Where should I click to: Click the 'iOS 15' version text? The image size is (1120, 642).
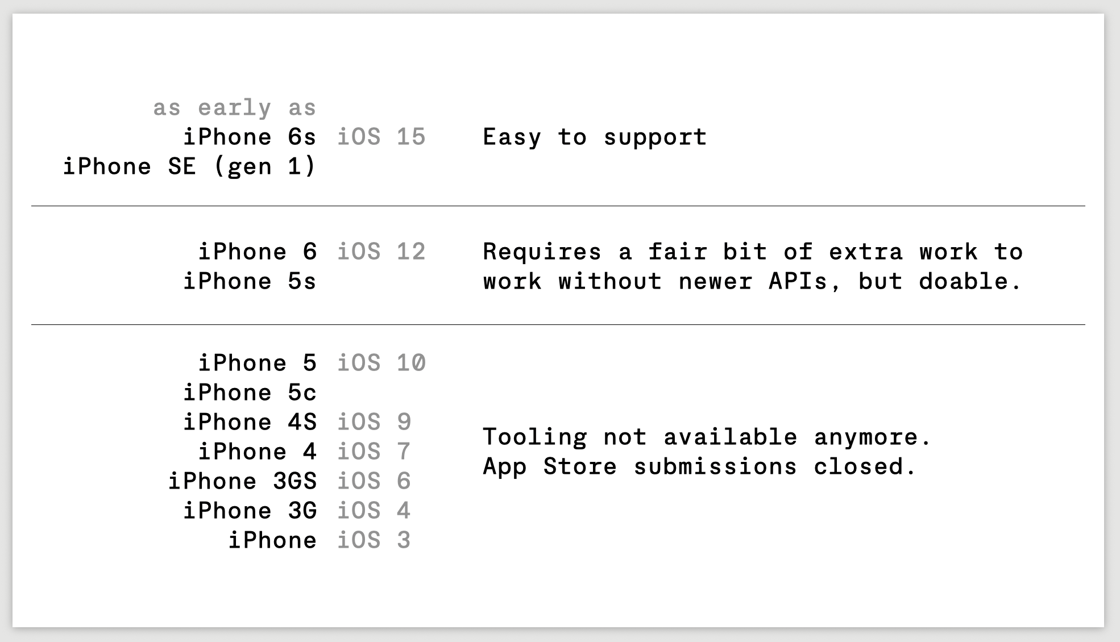coord(381,137)
